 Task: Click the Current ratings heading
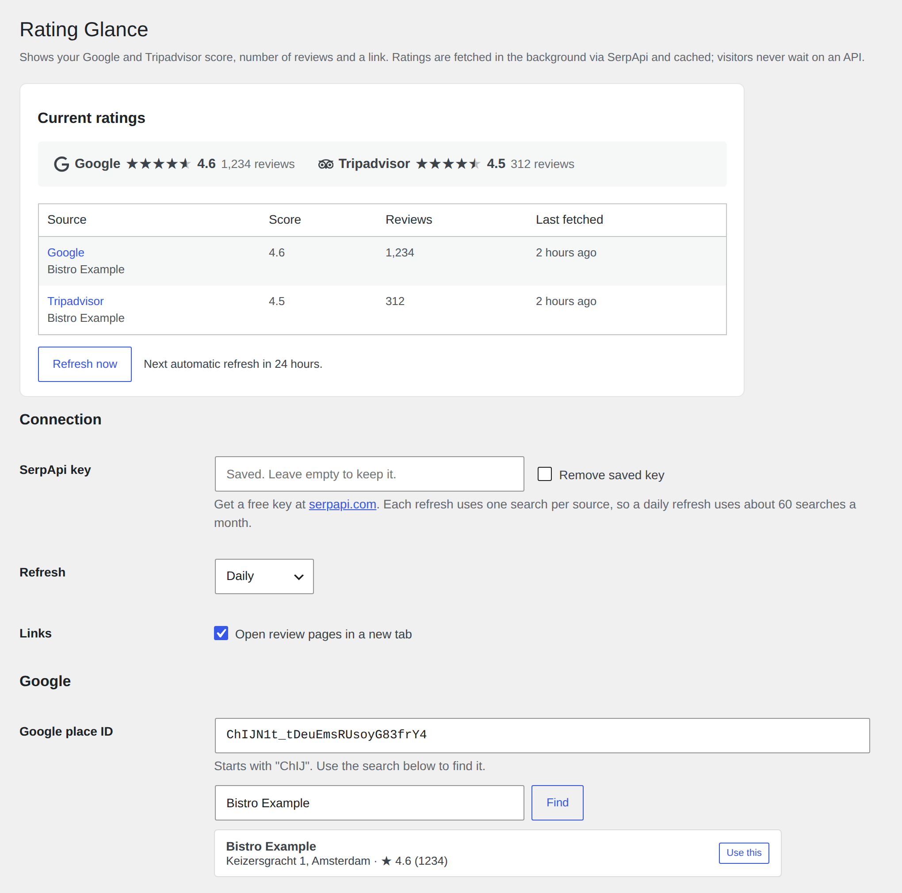[92, 118]
